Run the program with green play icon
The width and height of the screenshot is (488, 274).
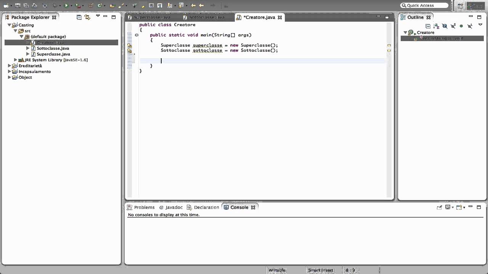coord(66,5)
